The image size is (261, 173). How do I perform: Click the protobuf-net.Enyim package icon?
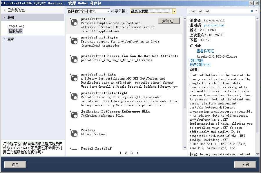point(74,41)
